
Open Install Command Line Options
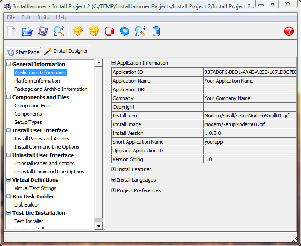tap(47, 147)
